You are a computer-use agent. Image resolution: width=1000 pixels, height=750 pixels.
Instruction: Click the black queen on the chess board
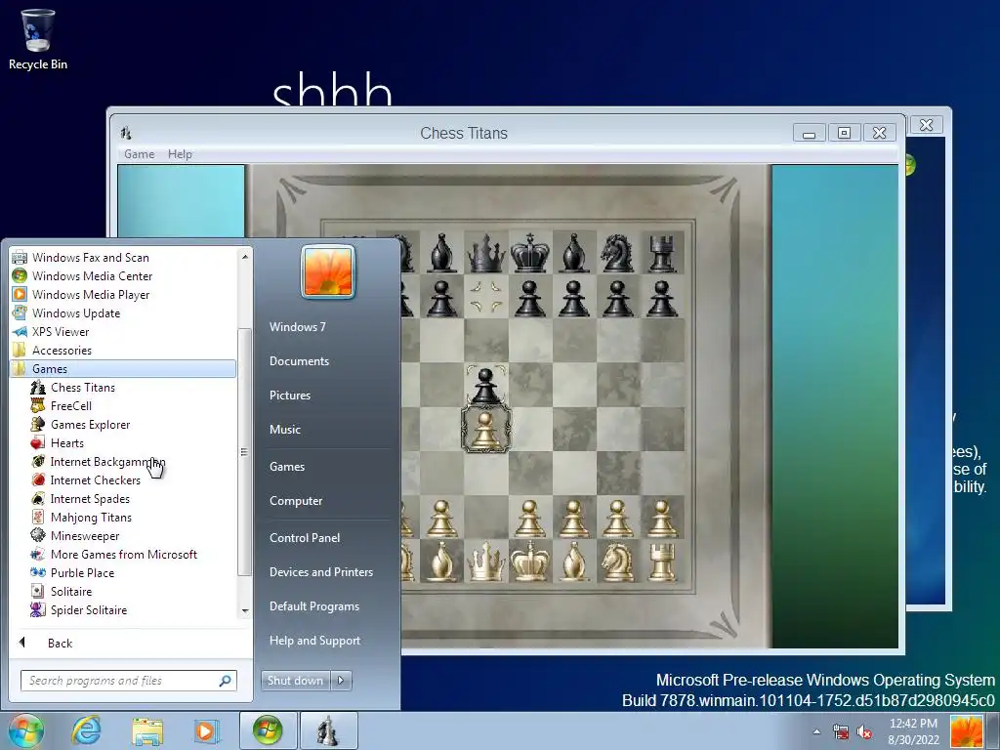tap(486, 253)
